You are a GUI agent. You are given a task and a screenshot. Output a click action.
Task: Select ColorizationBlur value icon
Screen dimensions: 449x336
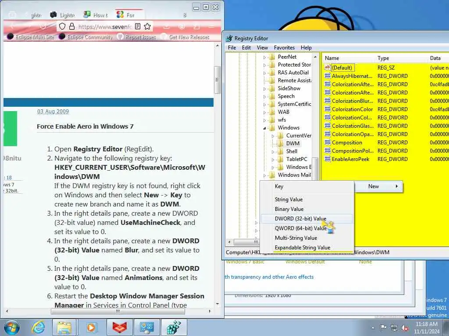click(327, 101)
